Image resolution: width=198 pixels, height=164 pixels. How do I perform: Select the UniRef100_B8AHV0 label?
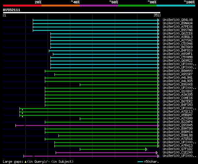click(178, 71)
